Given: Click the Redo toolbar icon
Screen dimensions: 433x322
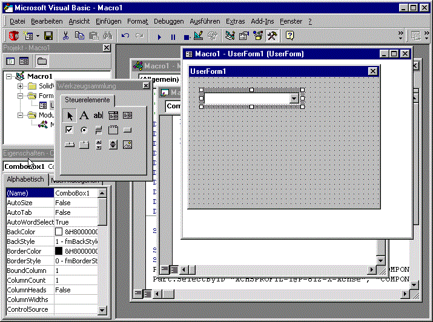Looking at the screenshot, I should 139,36.
